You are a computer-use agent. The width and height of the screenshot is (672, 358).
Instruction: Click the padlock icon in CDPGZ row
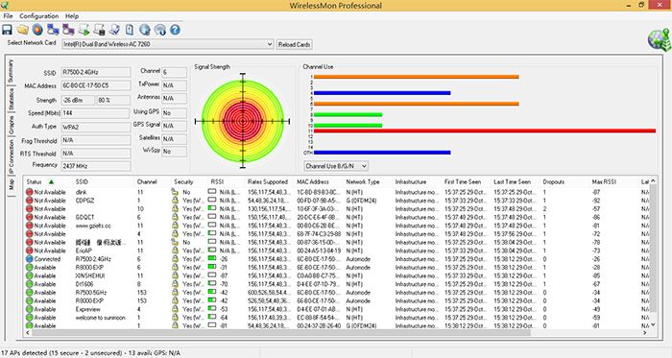175,201
